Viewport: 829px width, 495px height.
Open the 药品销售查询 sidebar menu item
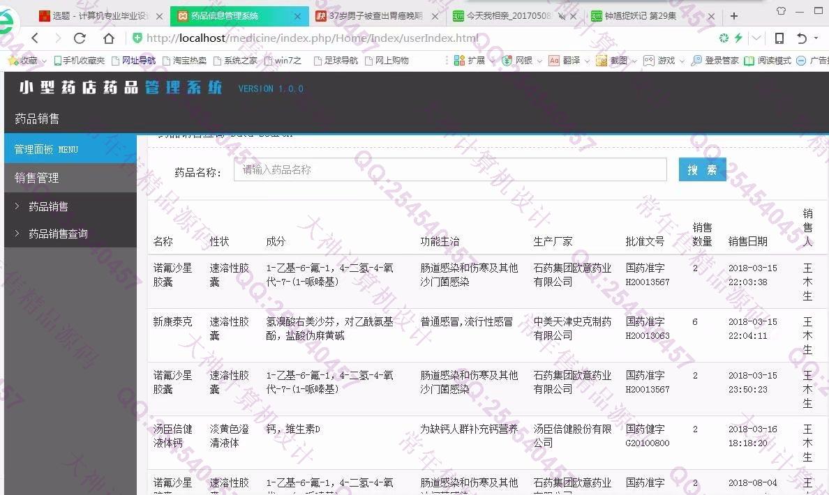70,234
